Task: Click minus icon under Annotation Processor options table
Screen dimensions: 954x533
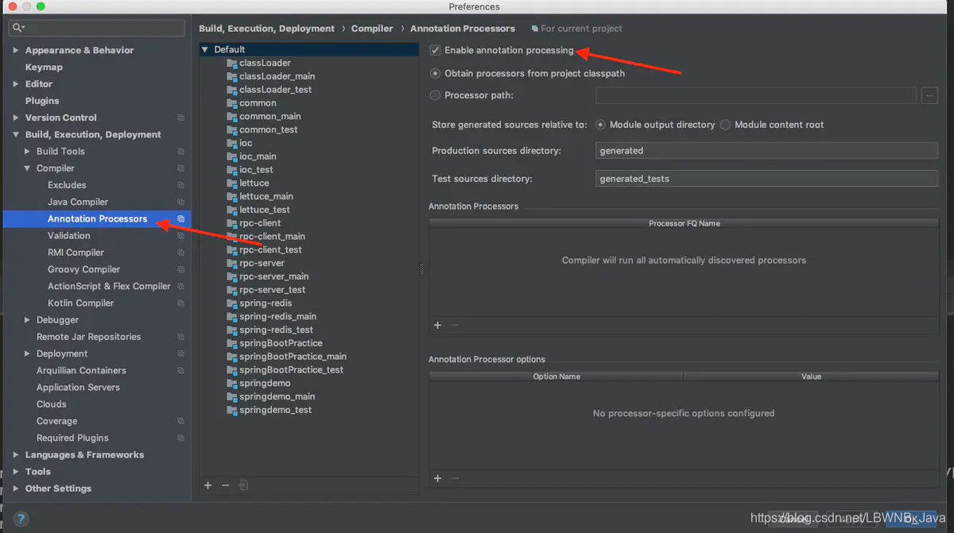Action: [455, 478]
